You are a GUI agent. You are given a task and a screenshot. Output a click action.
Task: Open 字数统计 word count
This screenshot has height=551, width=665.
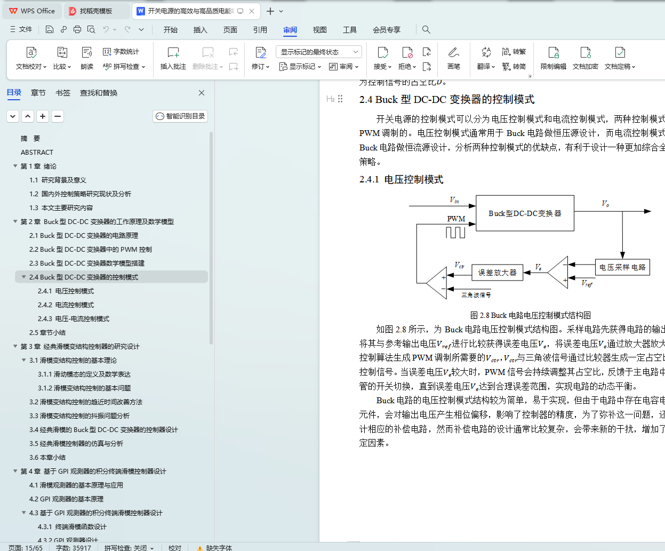click(121, 52)
